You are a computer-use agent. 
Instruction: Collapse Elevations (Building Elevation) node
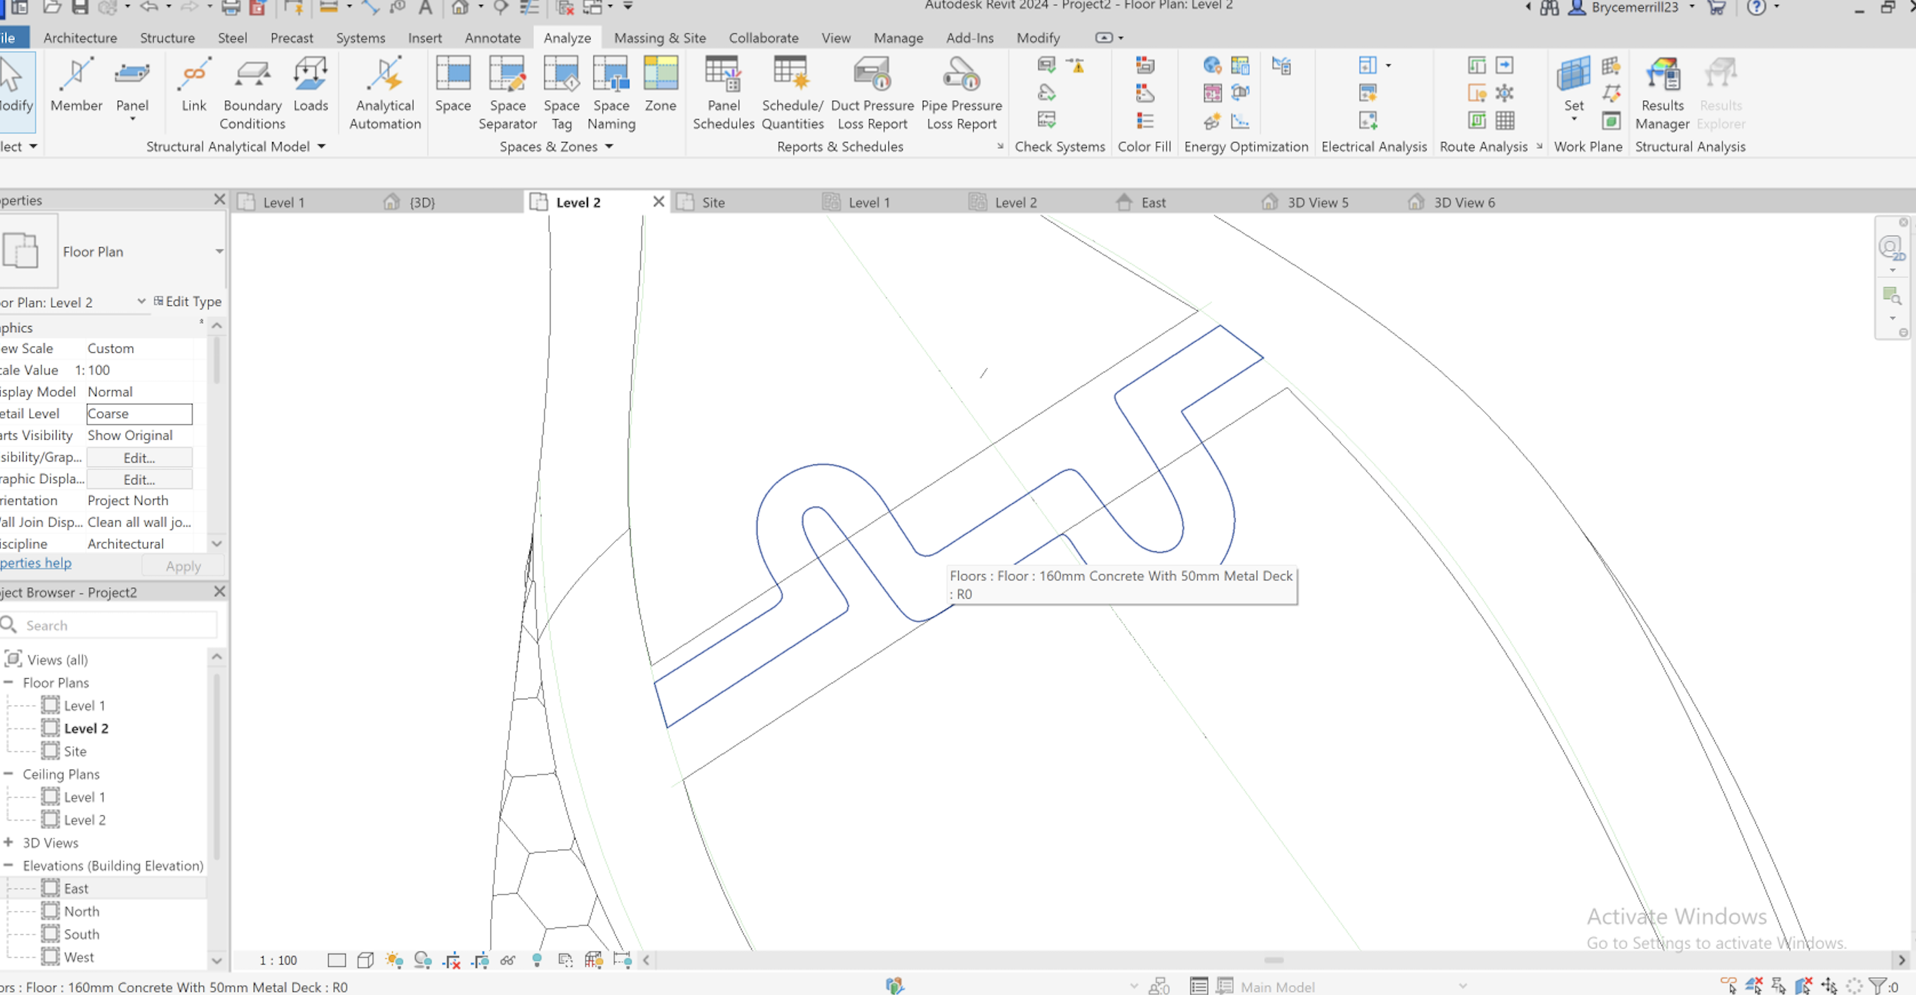tap(8, 865)
